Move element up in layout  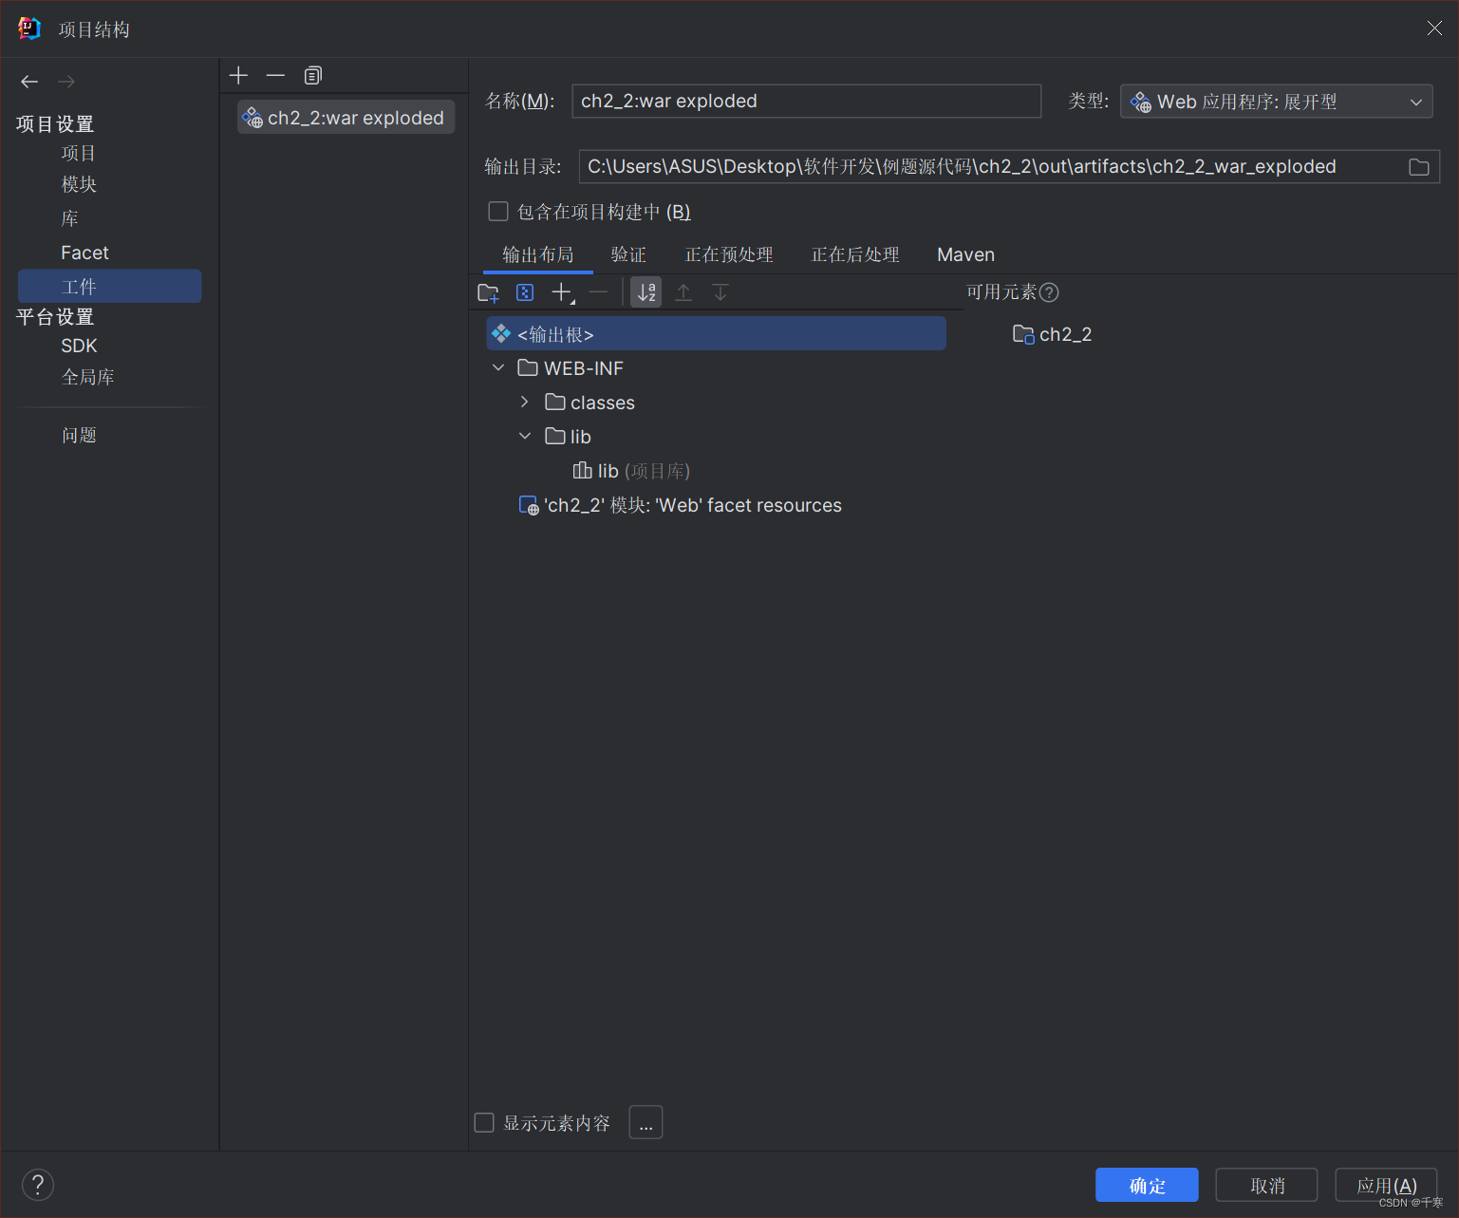(683, 292)
